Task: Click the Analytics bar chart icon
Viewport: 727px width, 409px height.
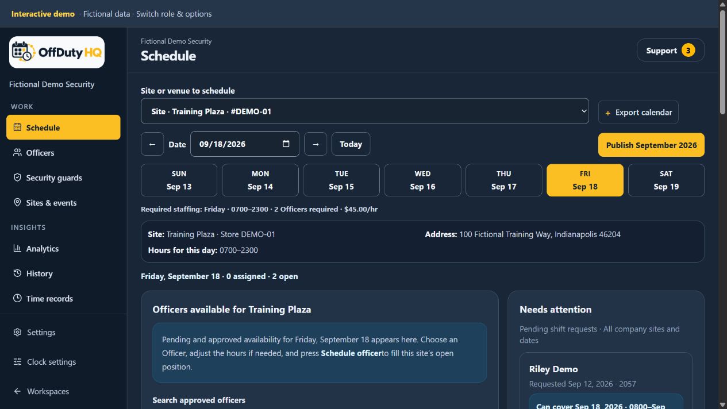Action: click(x=17, y=248)
